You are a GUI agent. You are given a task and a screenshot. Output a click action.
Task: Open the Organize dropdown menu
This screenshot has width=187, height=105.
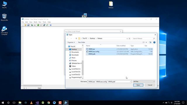point(71,42)
